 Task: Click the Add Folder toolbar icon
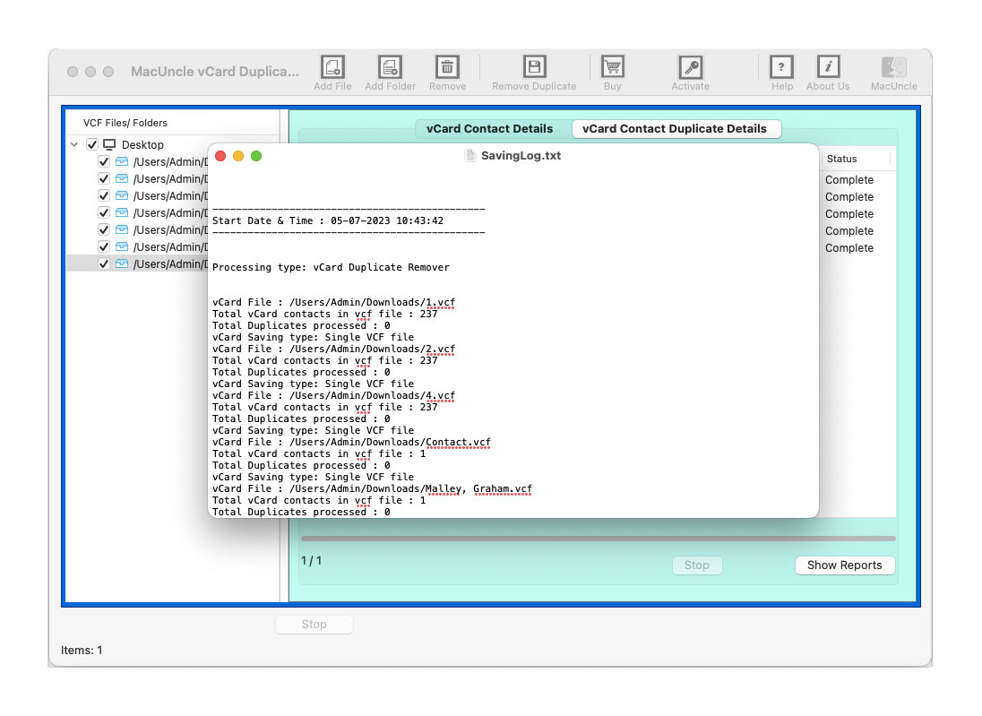pyautogui.click(x=390, y=67)
